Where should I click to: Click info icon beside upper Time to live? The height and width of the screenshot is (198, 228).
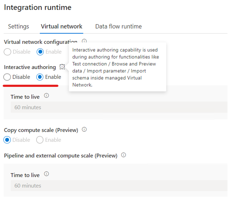tap(47, 95)
